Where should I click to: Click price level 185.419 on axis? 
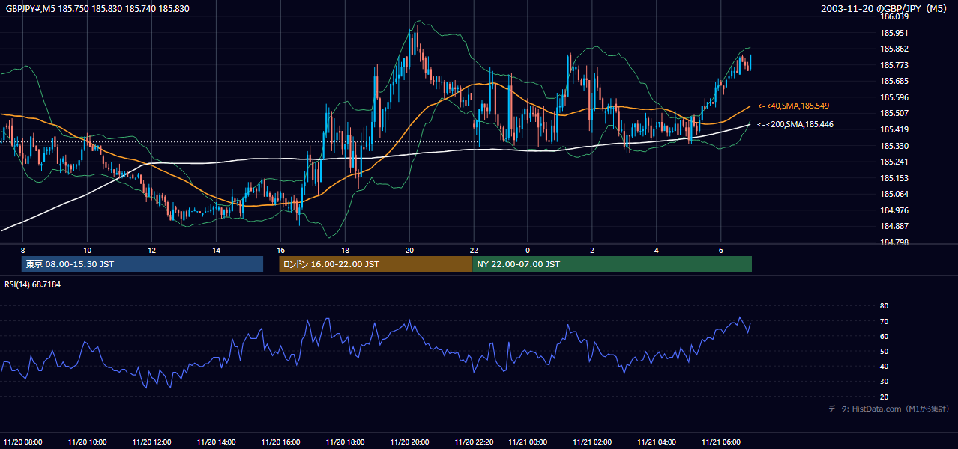click(894, 129)
